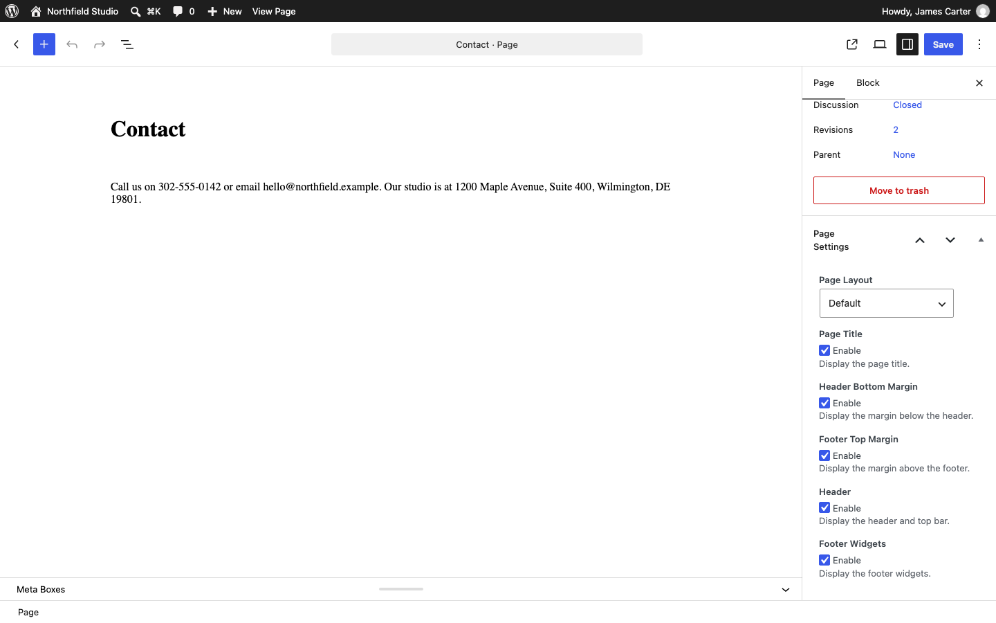
Task: Click Howdy, James Carter account menu
Action: click(x=935, y=11)
